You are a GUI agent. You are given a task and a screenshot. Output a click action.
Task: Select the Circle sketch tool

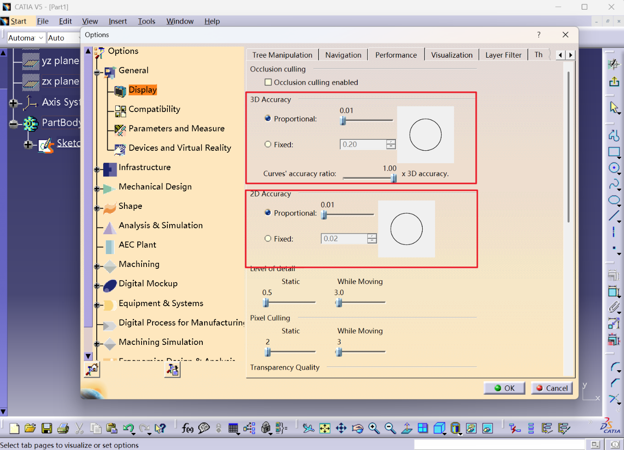614,168
